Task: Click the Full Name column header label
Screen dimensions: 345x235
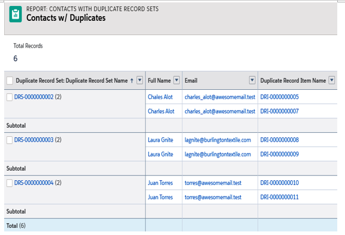Action: point(159,80)
